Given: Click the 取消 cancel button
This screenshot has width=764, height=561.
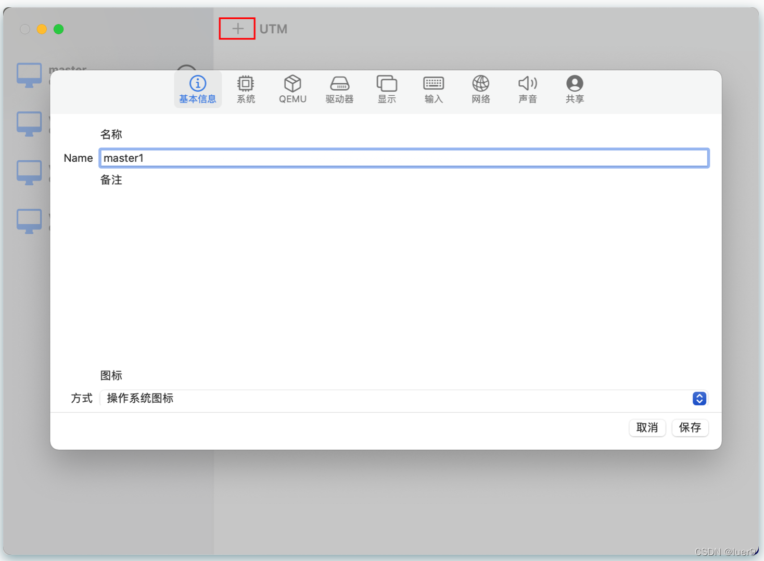Looking at the screenshot, I should click(x=647, y=428).
